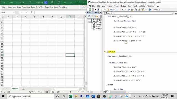Toggle Design Mode icon in VBA toolbar

click(x=132, y=10)
